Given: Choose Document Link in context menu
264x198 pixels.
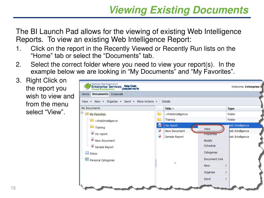Looking at the screenshot, I should (x=213, y=159).
